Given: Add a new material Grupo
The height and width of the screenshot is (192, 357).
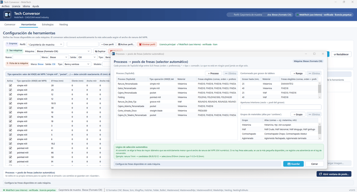Looking at the screenshot, I should click(x=297, y=114).
